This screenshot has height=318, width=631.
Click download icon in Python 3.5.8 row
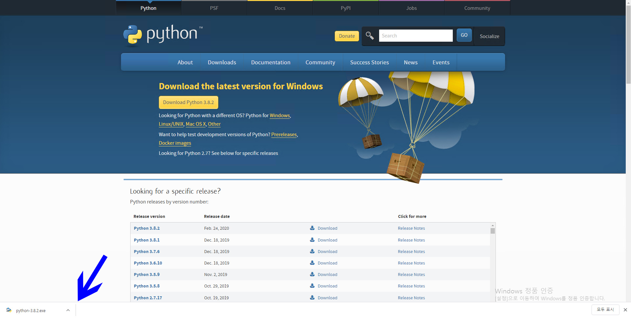coord(312,286)
